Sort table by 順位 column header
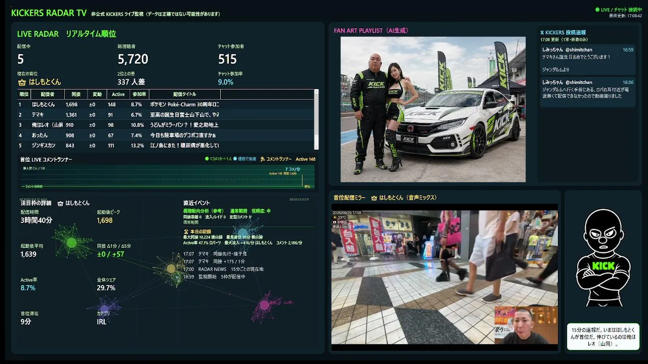This screenshot has height=364, width=648. pyautogui.click(x=24, y=94)
